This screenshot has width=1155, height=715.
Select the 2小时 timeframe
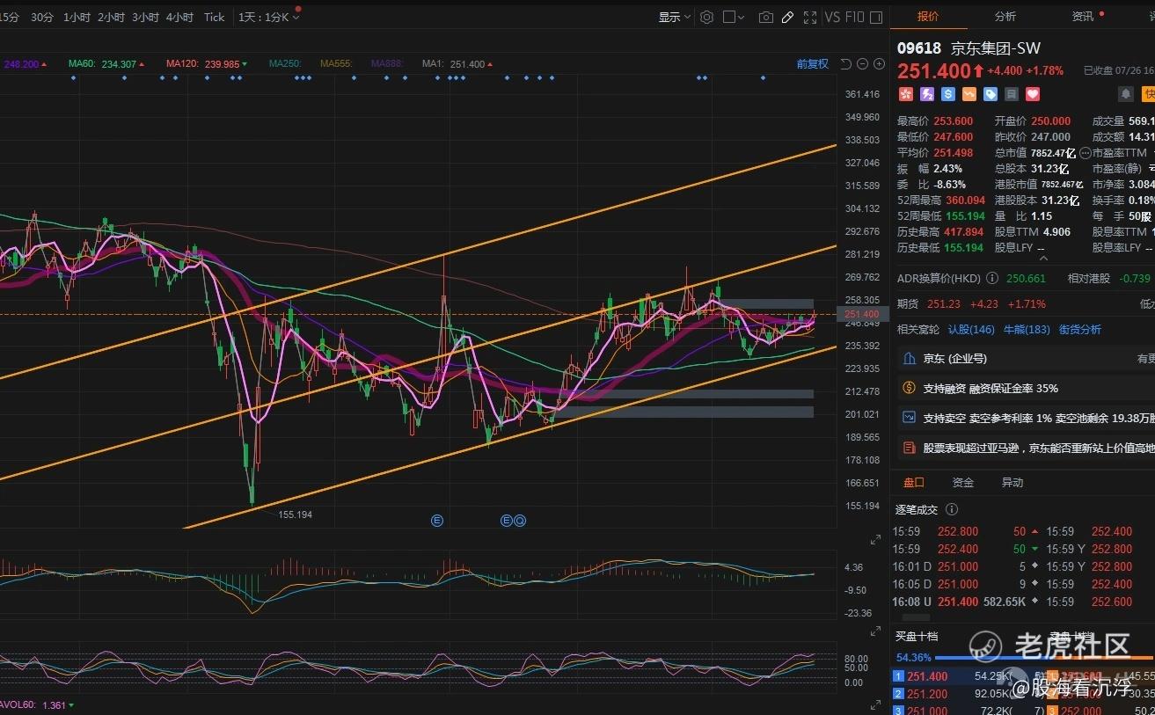click(112, 17)
